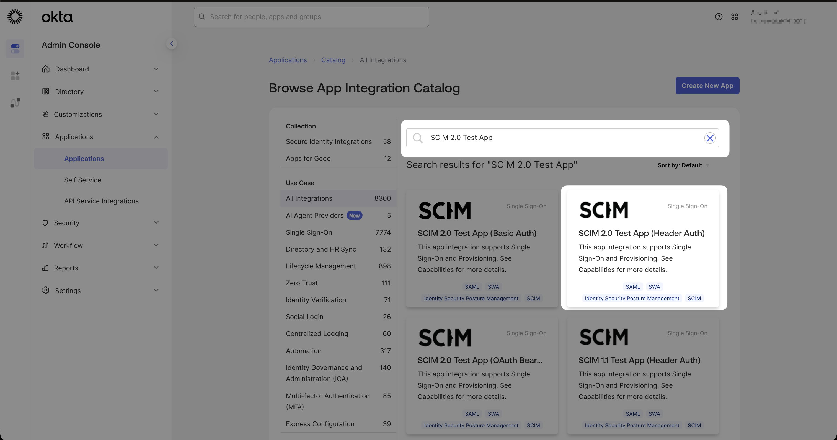Filter by AI Agent Providers
Viewport: 837px width, 440px height.
pos(338,216)
